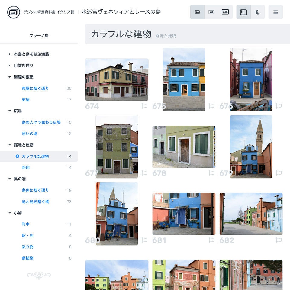Open the hamburger menu
Image resolution: width=290 pixels, height=290 pixels.
[x=275, y=12]
